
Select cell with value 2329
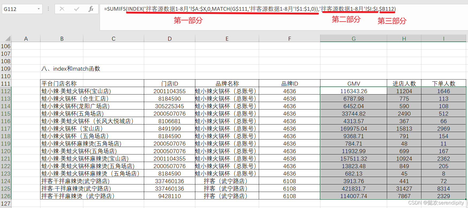(444, 196)
